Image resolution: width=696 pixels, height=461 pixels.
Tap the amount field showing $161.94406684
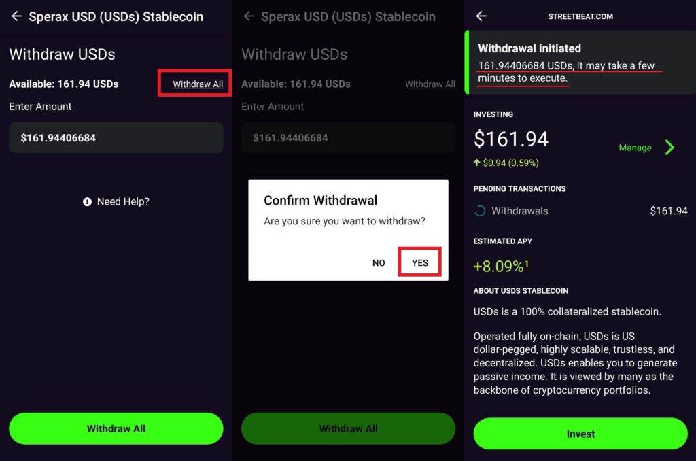pos(116,137)
